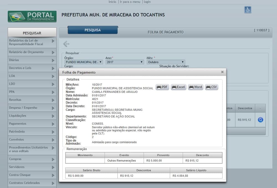The width and height of the screenshot is (277, 188).
Task: Open the Despesa / Empenho menu item
Action: [32, 108]
